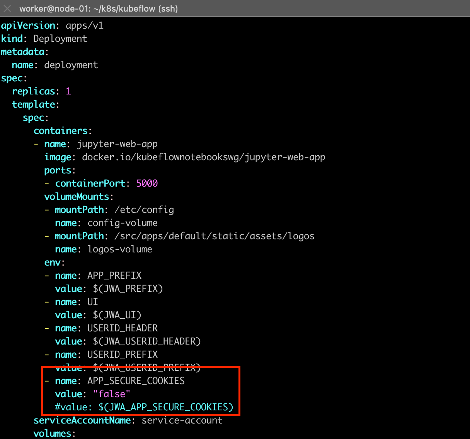Select the jupyter-web-app container name
470x439 pixels.
117,144
